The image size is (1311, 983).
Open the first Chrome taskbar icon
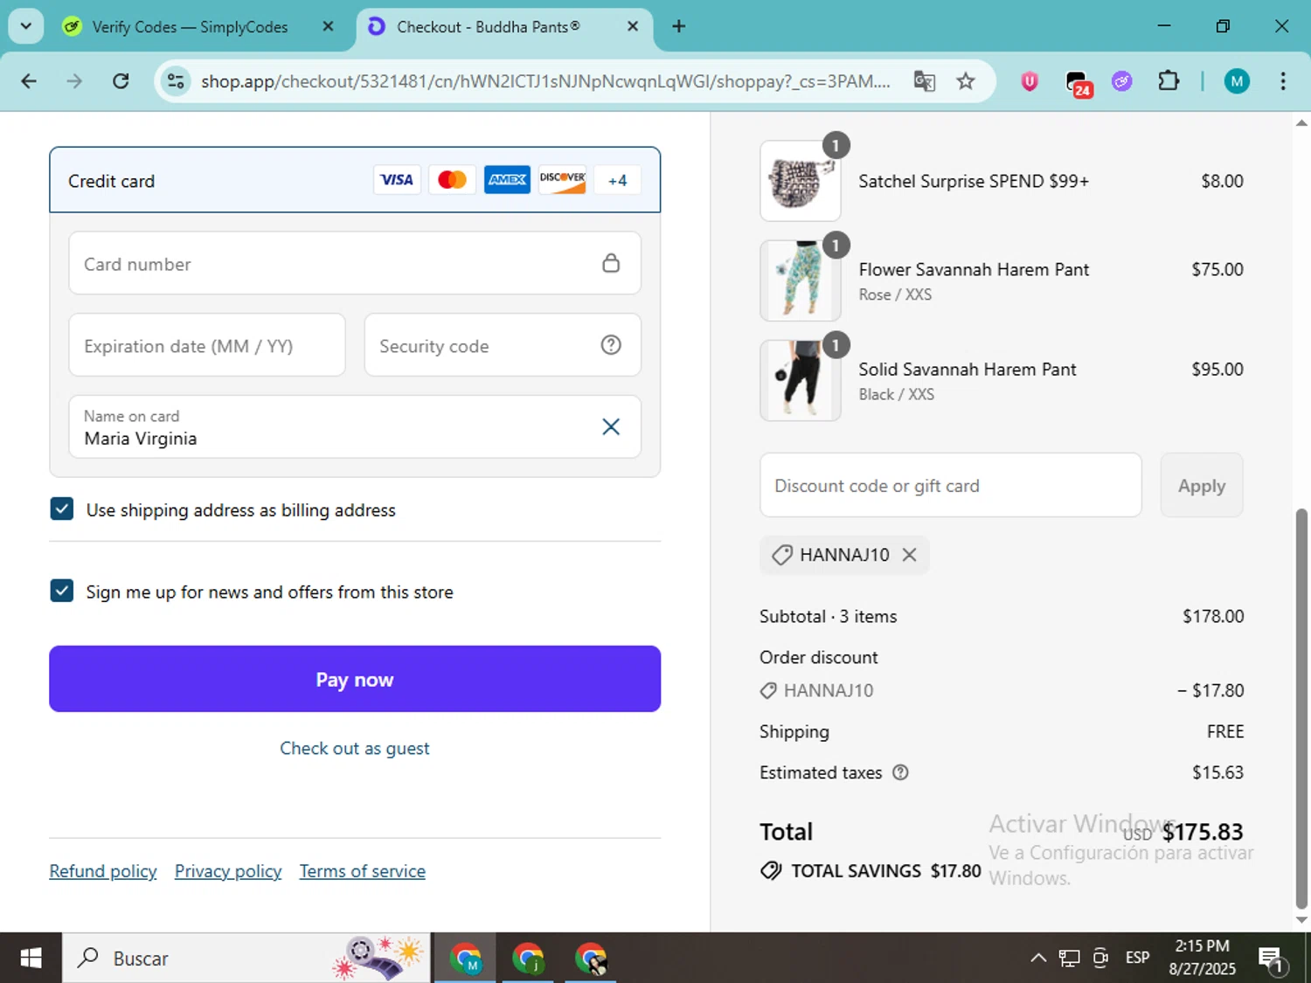coord(465,959)
